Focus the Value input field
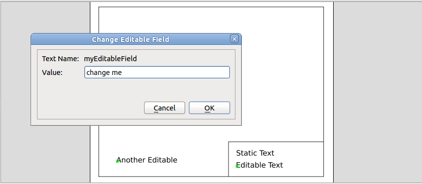Screen dimensions: 422x184 (x=157, y=73)
